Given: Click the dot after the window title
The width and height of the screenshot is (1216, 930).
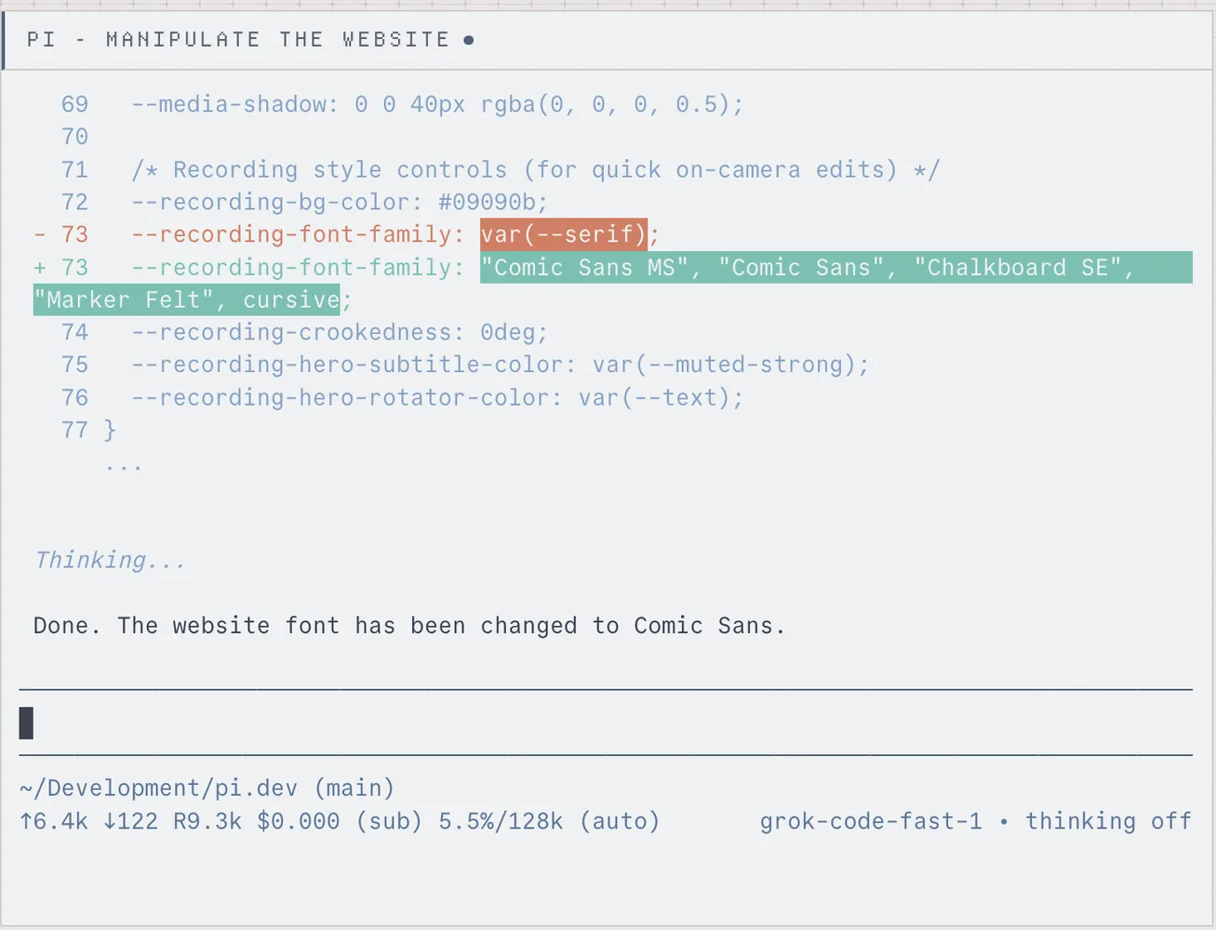Looking at the screenshot, I should [469, 40].
